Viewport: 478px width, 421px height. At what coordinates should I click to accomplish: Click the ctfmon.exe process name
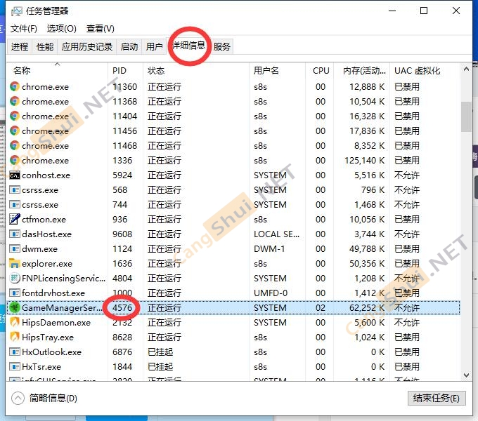coord(44,220)
